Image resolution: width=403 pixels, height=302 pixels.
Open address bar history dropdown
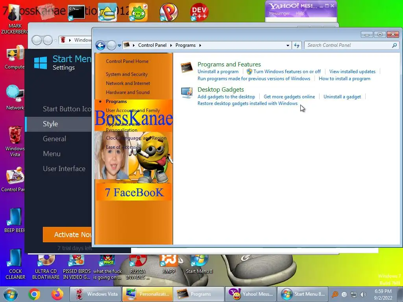tap(288, 46)
